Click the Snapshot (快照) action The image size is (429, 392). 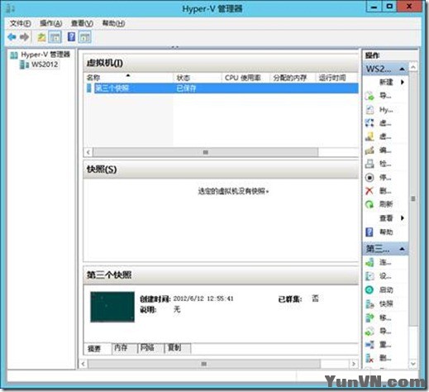(x=385, y=304)
